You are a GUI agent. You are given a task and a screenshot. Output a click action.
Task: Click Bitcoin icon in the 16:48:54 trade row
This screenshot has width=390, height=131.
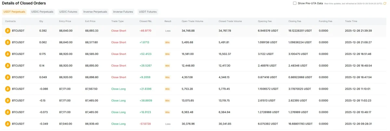point(7,65)
